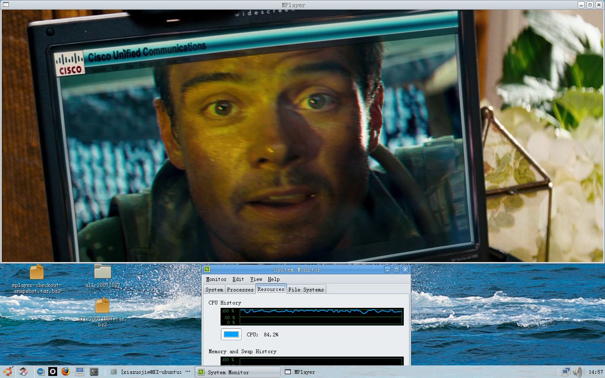Screen dimensions: 605x378
Task: Switch to the System tab
Action: [214, 290]
